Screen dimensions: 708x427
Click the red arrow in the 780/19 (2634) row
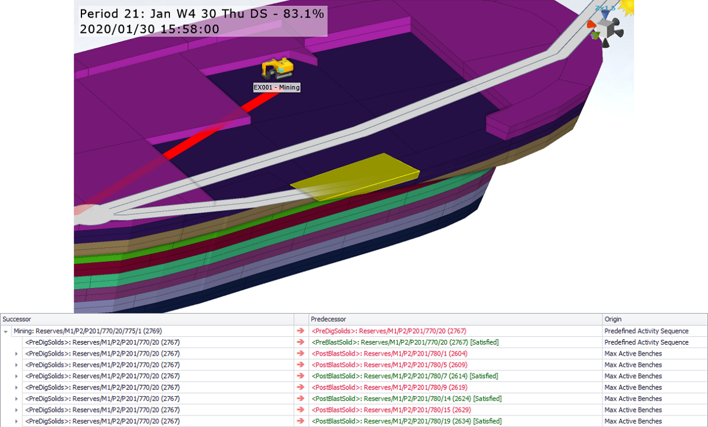[301, 421]
